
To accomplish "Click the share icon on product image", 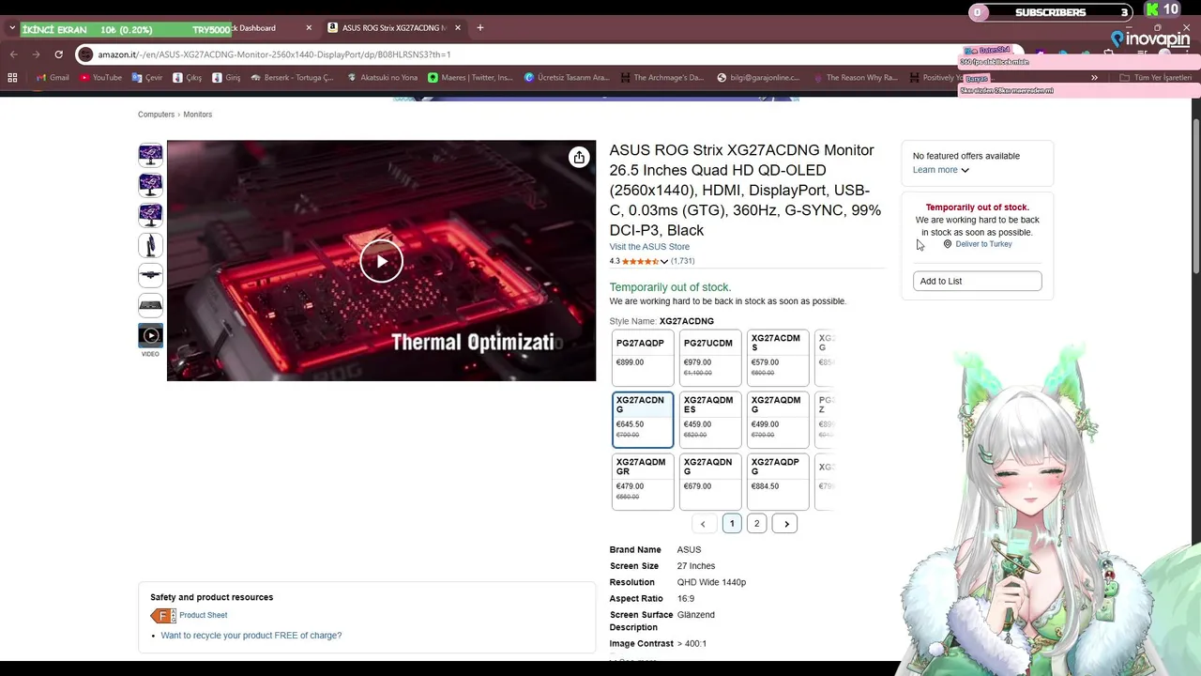I will (x=579, y=158).
